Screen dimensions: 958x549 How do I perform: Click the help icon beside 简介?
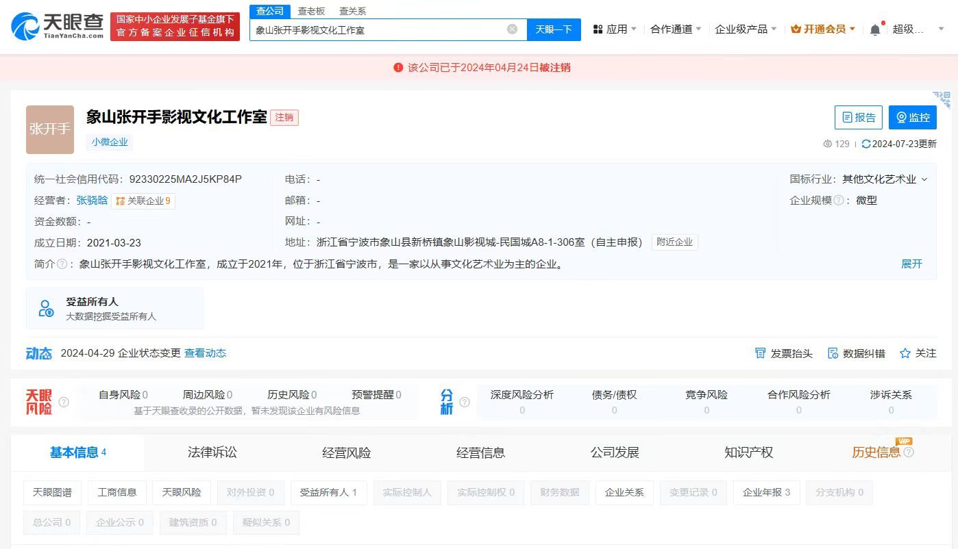click(62, 264)
